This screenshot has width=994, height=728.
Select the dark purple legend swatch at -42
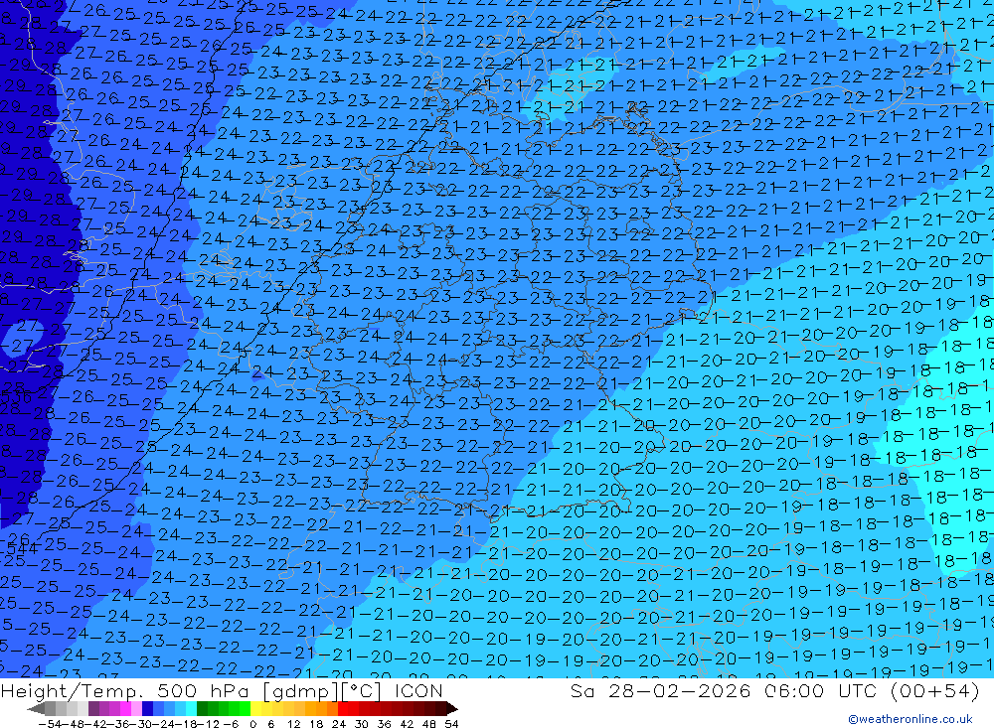click(93, 708)
